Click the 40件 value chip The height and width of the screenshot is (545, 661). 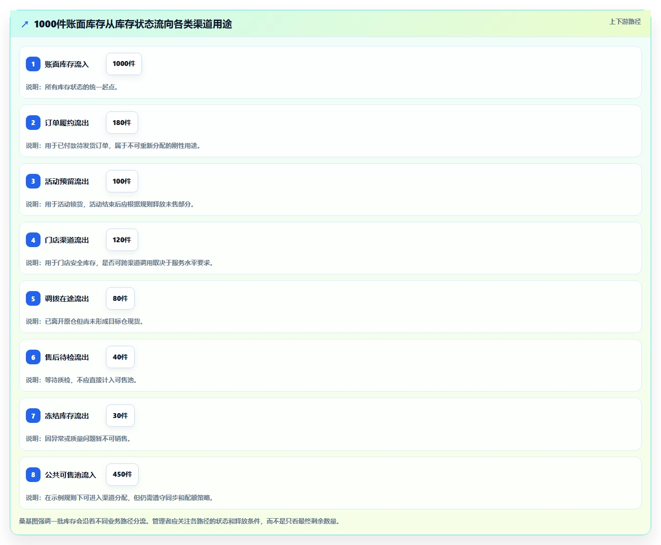pyautogui.click(x=120, y=357)
